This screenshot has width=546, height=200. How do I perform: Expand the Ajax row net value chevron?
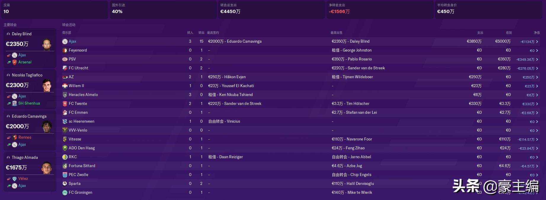[537, 42]
